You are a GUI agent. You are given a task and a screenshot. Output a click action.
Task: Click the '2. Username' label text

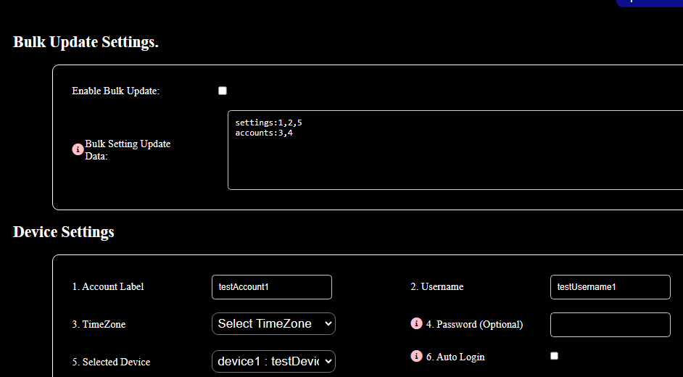pyautogui.click(x=437, y=287)
